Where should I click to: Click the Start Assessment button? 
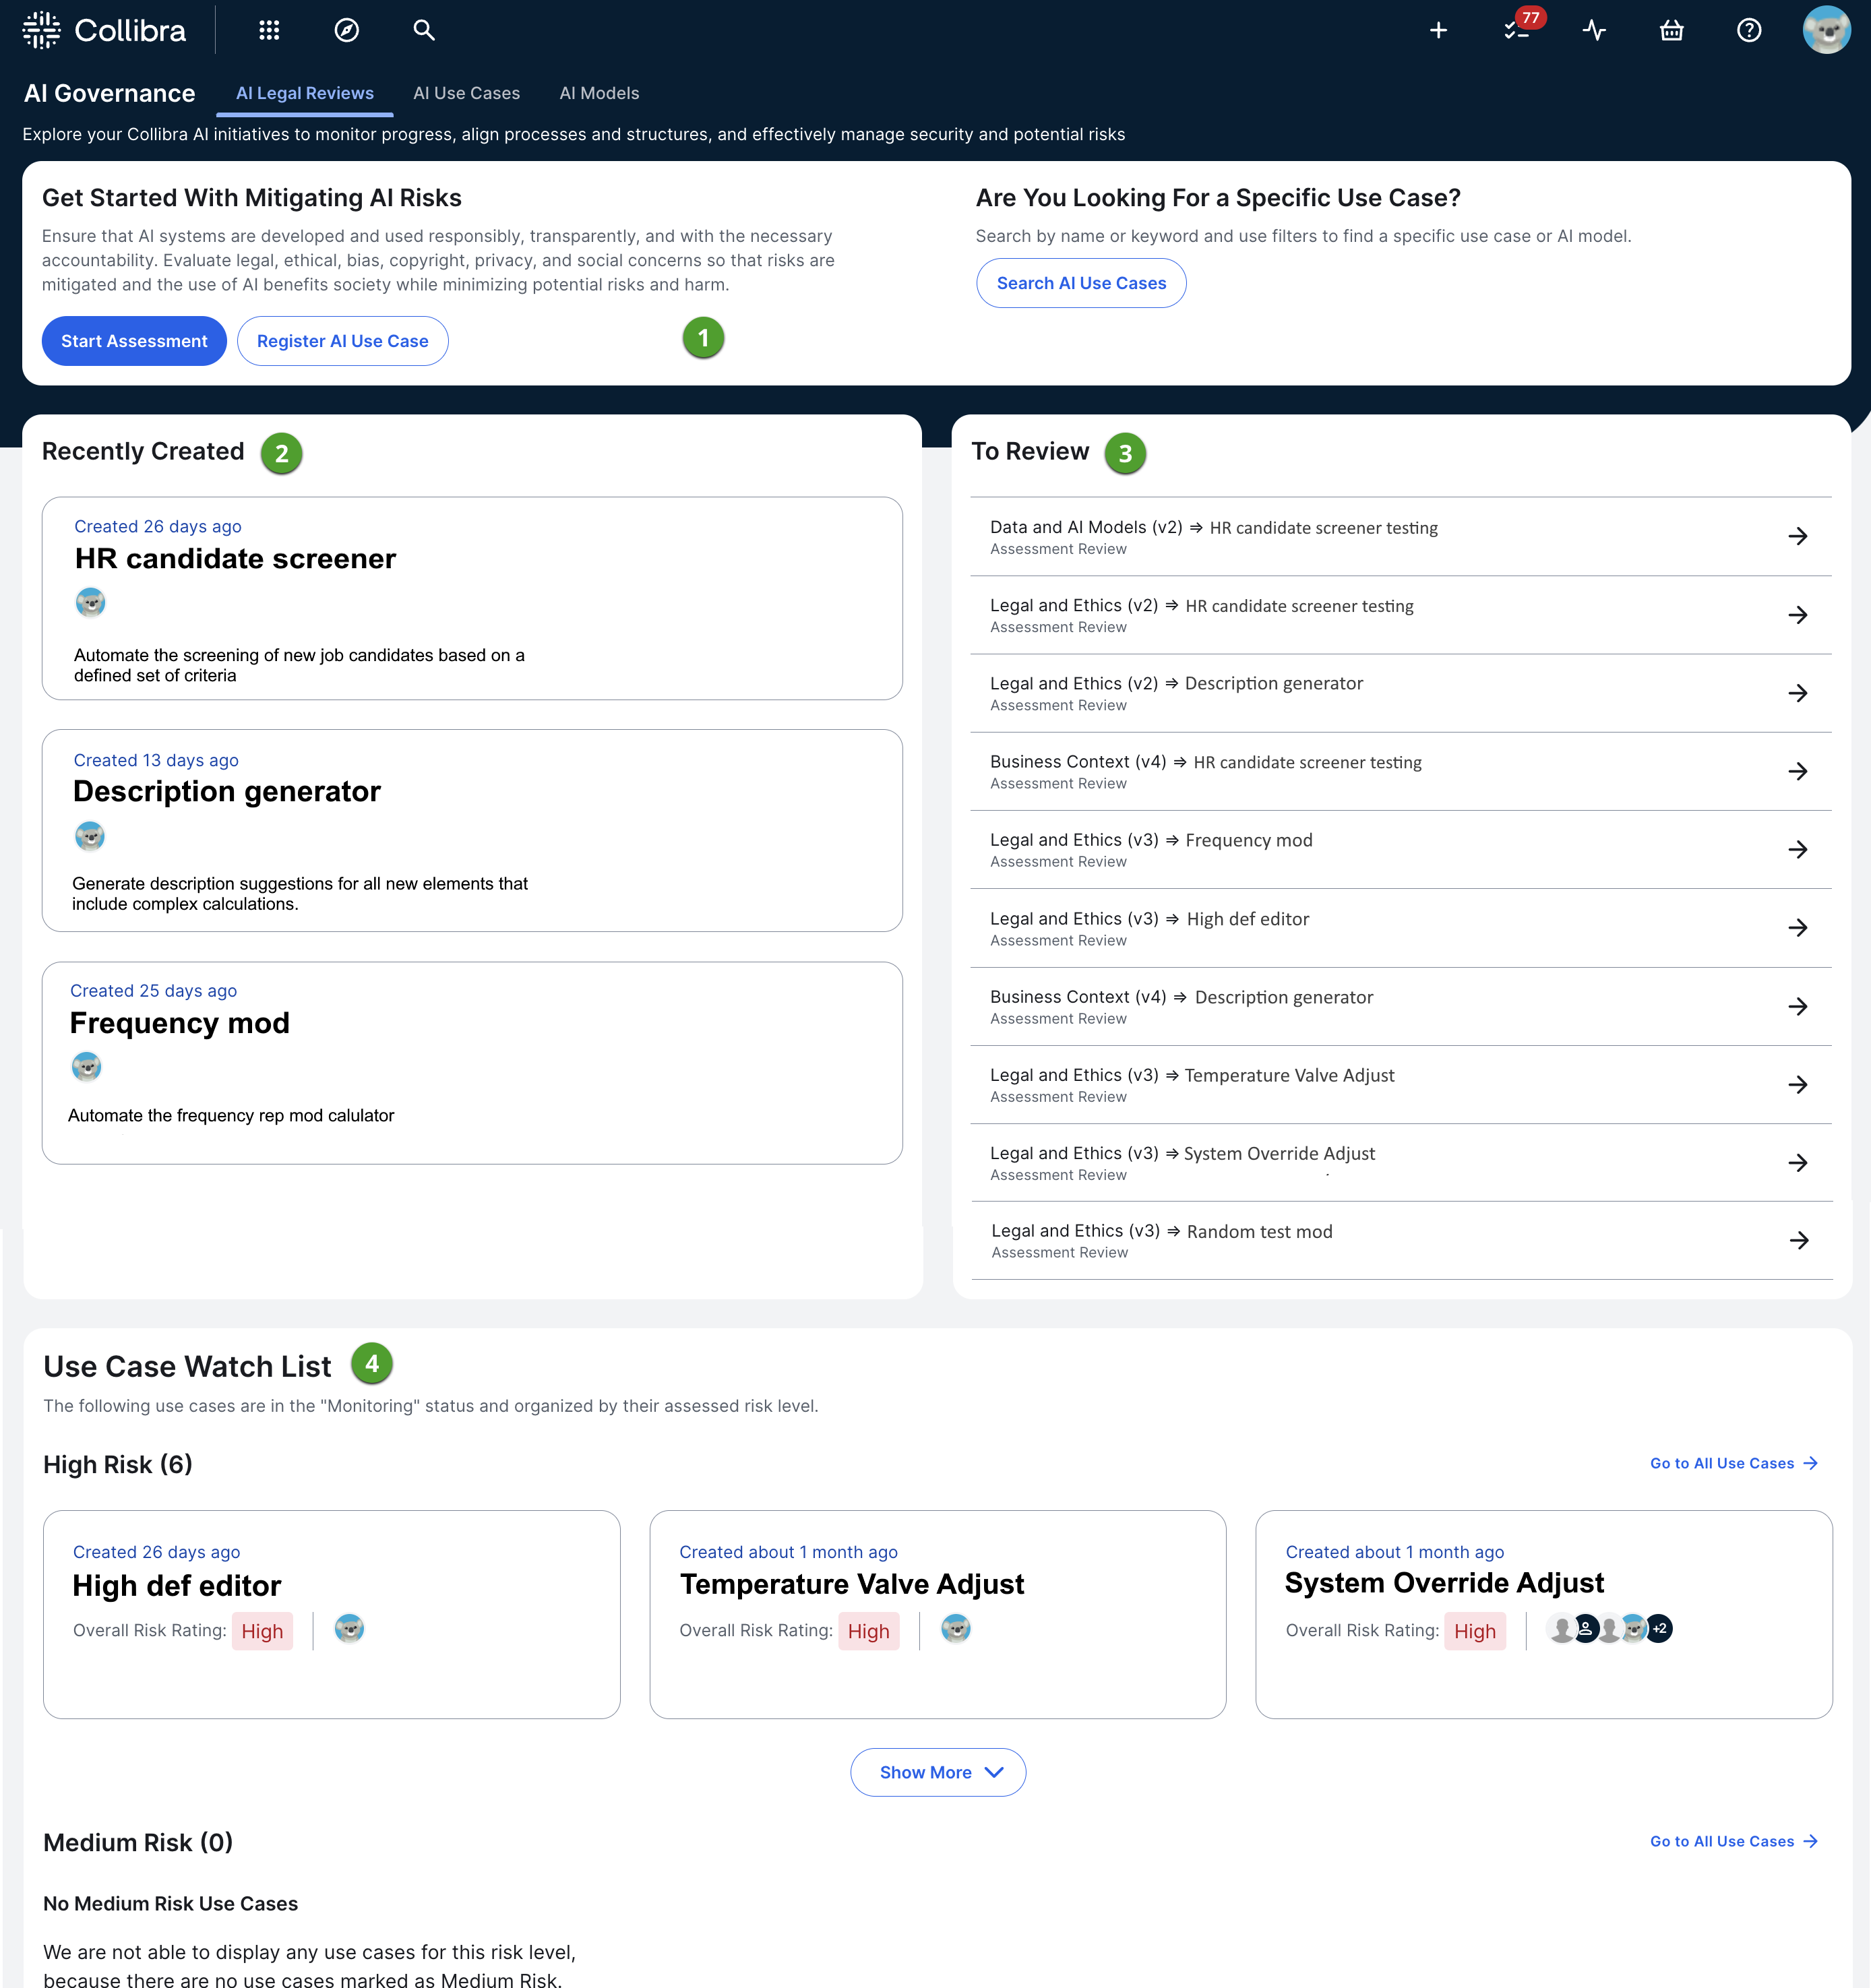click(x=134, y=341)
